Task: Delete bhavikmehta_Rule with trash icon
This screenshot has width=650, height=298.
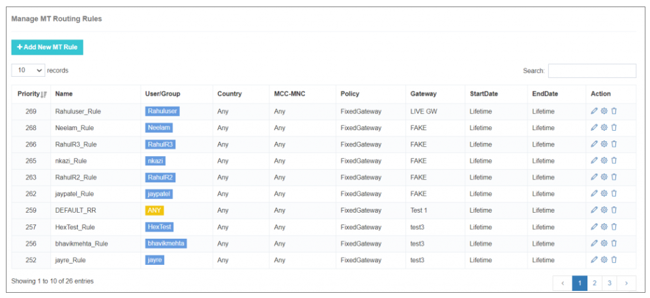Action: coord(614,243)
